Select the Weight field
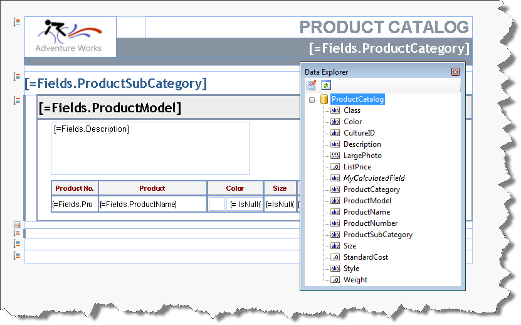The width and height of the screenshot is (521, 325). coord(355,280)
